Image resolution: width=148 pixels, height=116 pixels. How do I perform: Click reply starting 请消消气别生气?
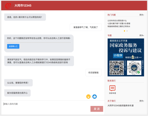pos(39,61)
